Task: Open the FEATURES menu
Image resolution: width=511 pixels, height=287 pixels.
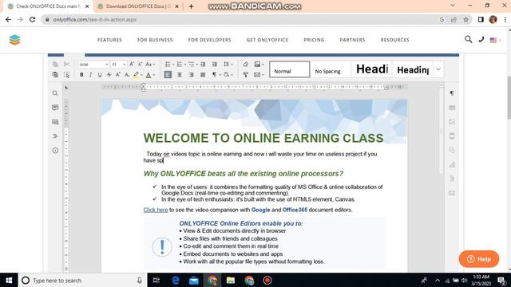Action: 109,40
